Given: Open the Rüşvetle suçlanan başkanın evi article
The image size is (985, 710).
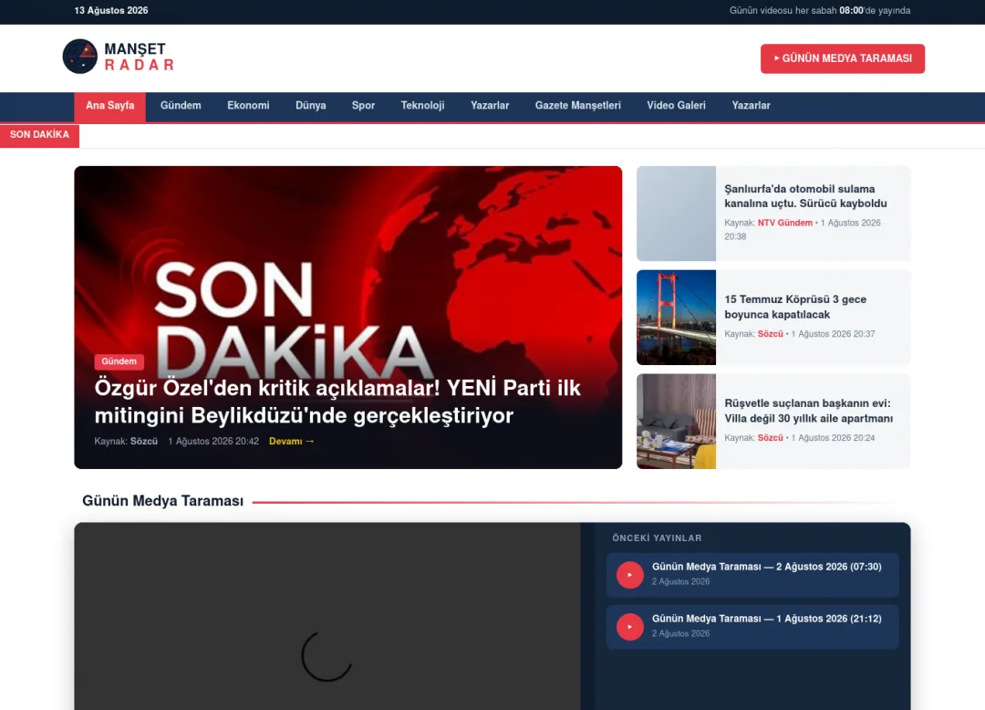Looking at the screenshot, I should coord(808,411).
